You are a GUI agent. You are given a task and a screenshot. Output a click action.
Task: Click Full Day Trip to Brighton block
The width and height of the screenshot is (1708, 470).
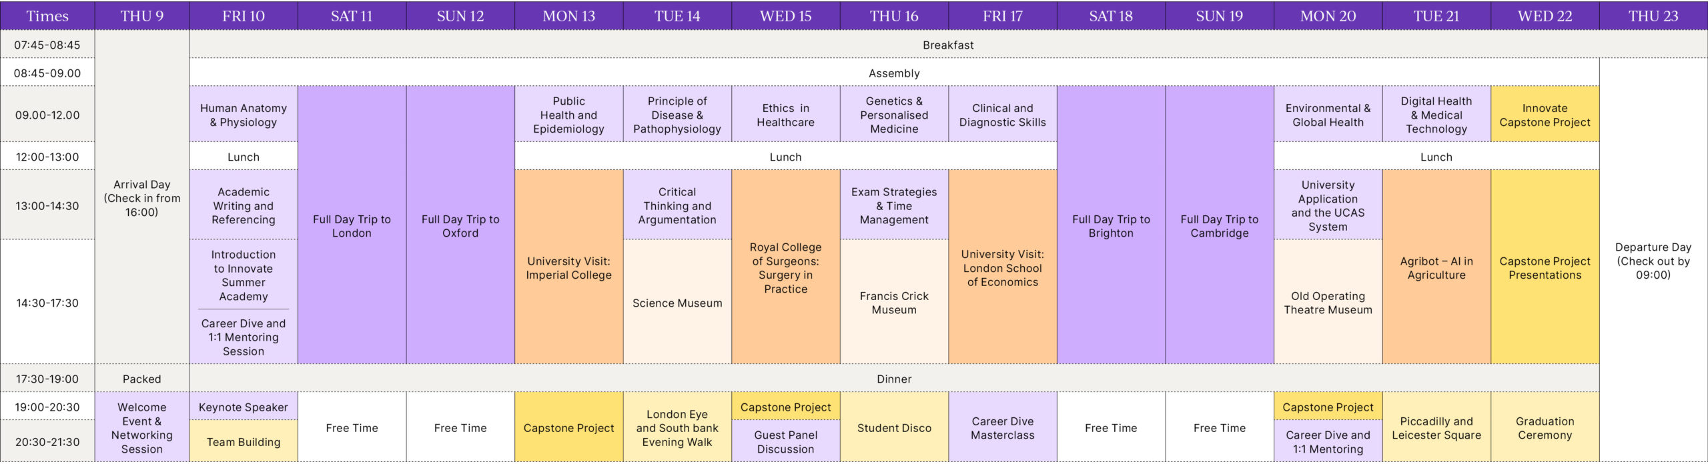click(x=1111, y=226)
